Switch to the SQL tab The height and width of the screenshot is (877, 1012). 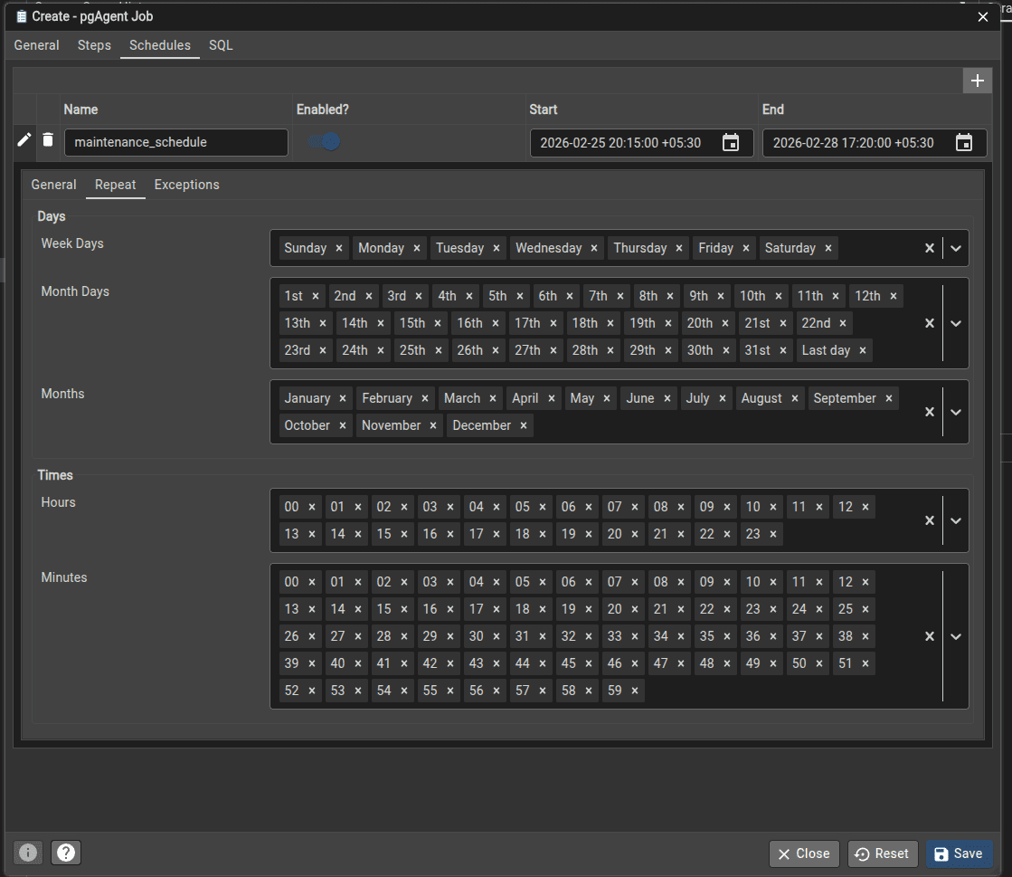(220, 45)
